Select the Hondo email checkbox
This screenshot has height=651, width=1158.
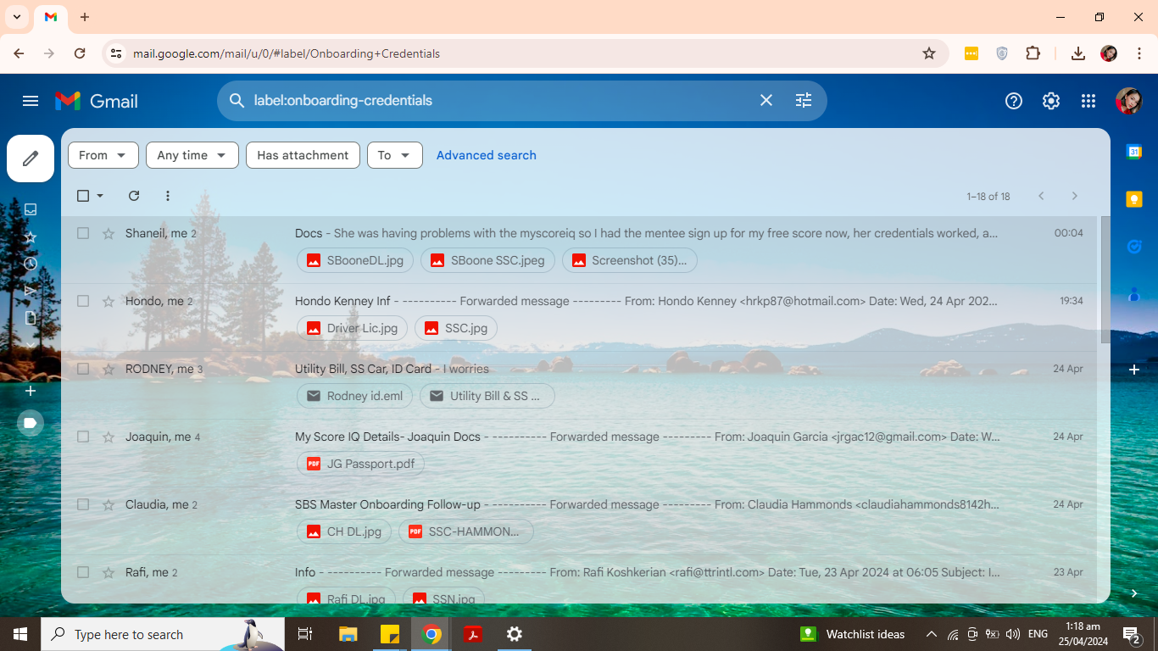(83, 301)
